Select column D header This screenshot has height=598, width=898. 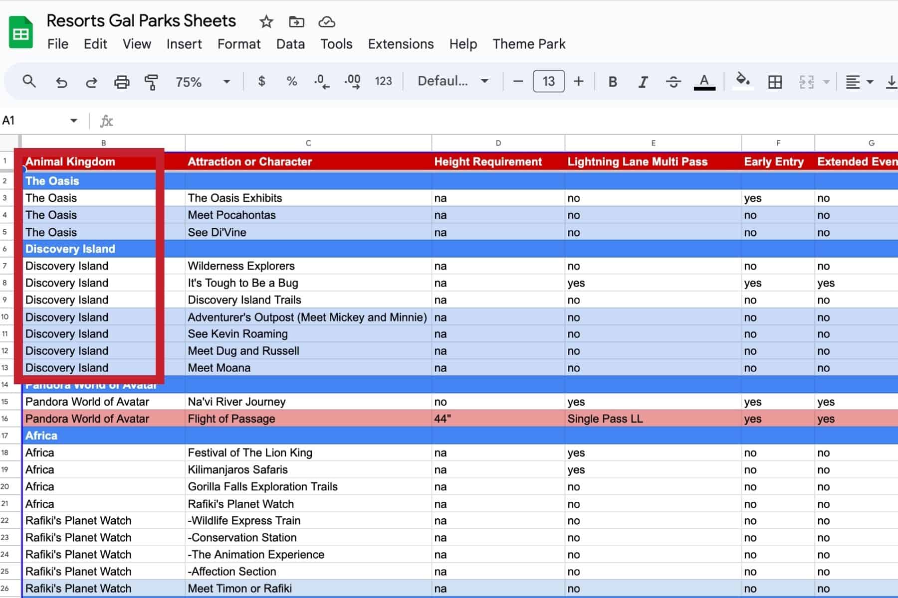pyautogui.click(x=498, y=143)
